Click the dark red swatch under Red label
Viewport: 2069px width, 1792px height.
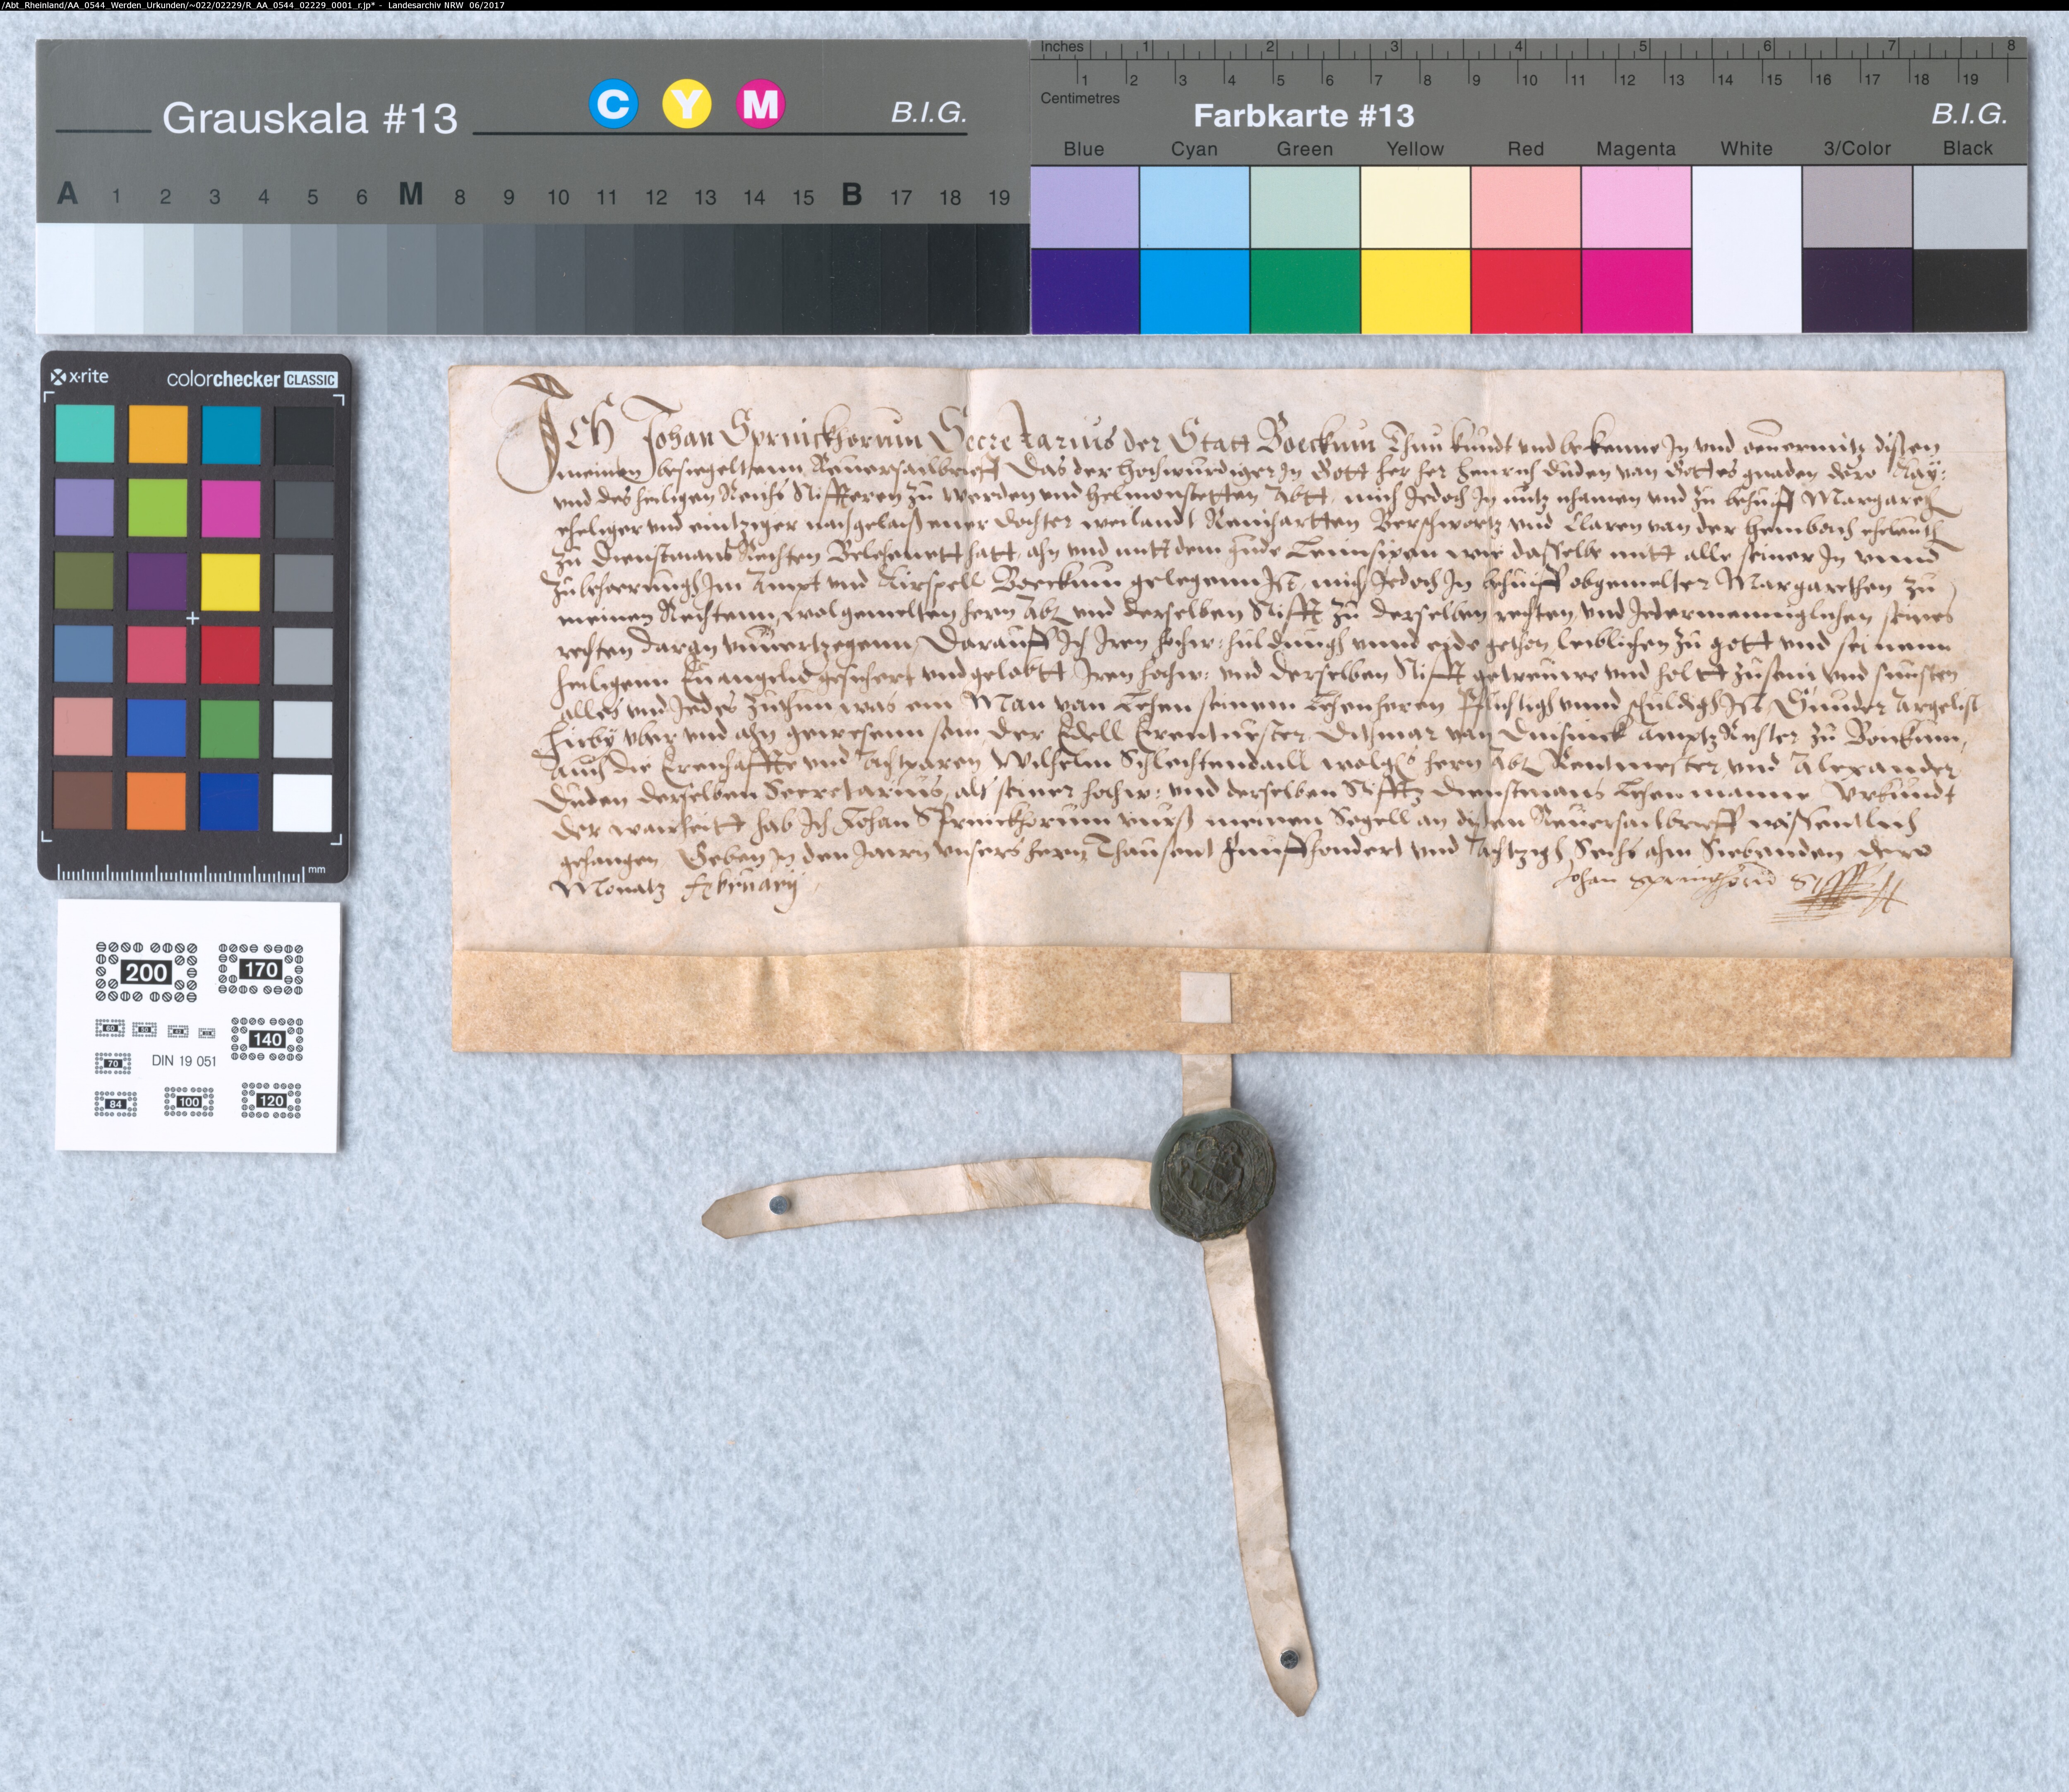pos(1524,291)
